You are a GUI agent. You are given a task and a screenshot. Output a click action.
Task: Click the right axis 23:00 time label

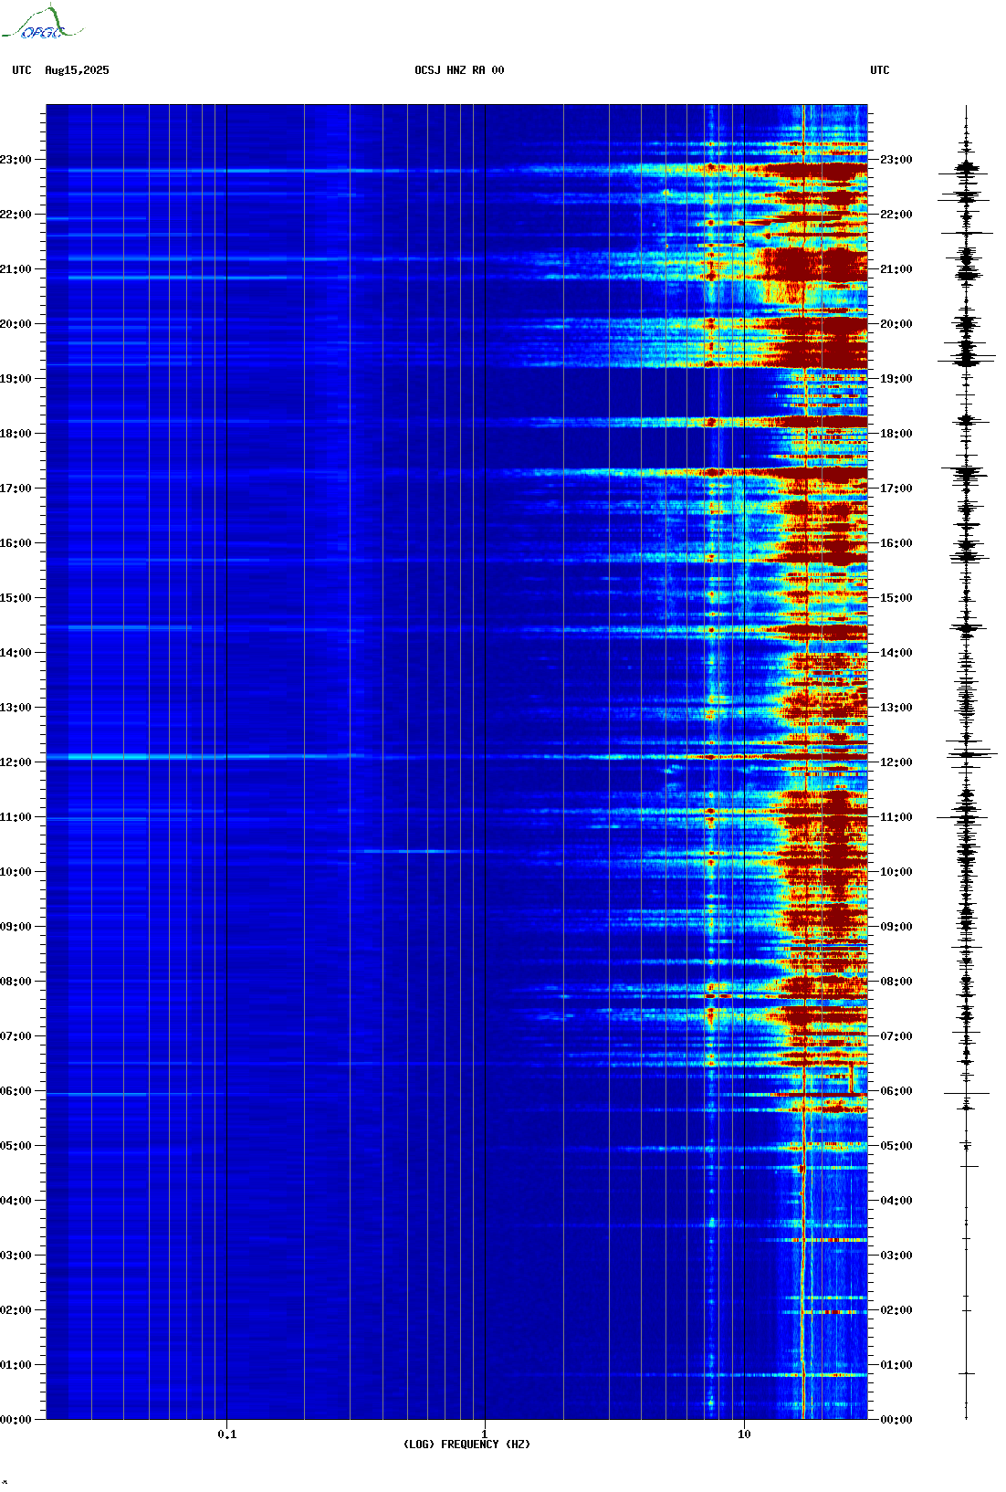[896, 160]
